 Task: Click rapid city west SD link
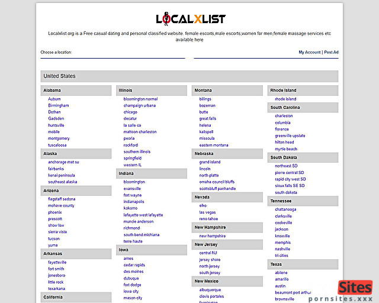click(290, 179)
